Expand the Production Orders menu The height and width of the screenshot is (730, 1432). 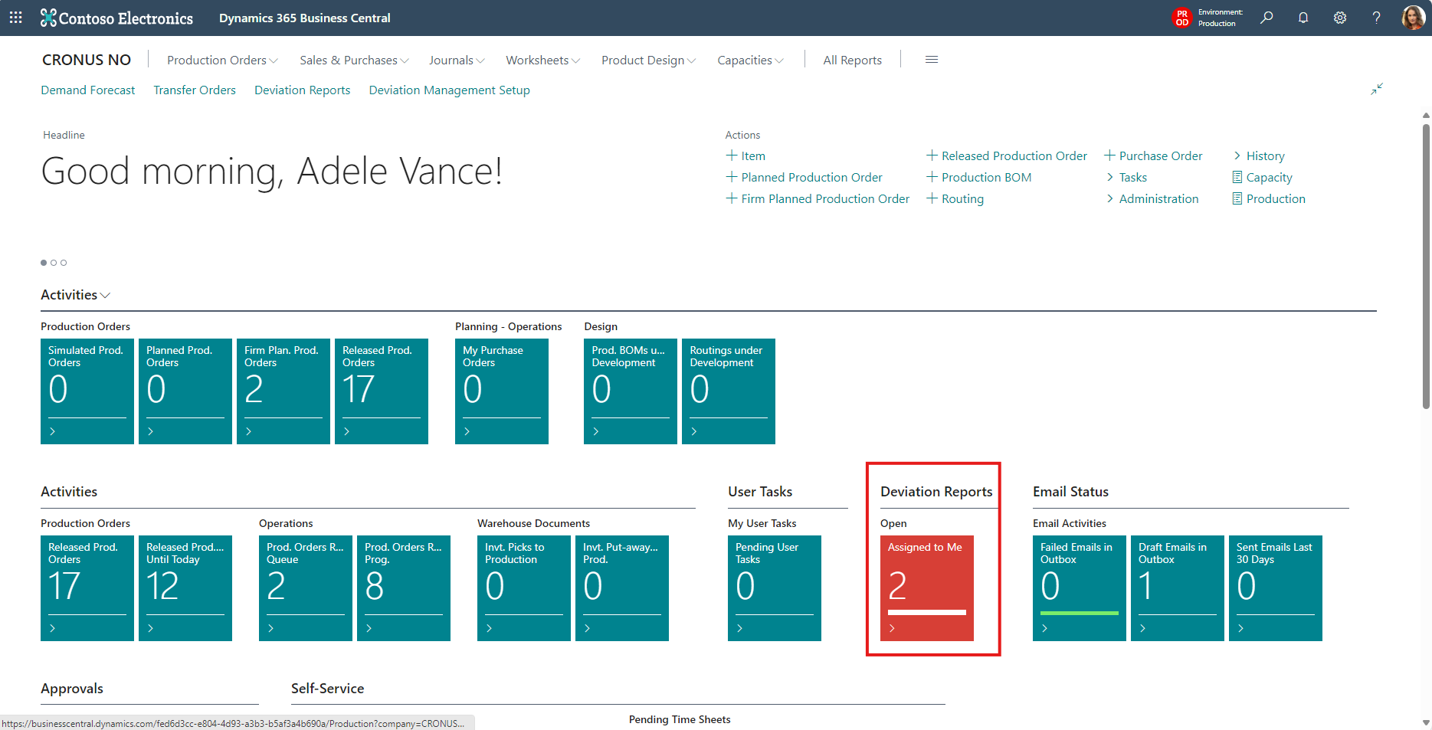click(x=222, y=60)
